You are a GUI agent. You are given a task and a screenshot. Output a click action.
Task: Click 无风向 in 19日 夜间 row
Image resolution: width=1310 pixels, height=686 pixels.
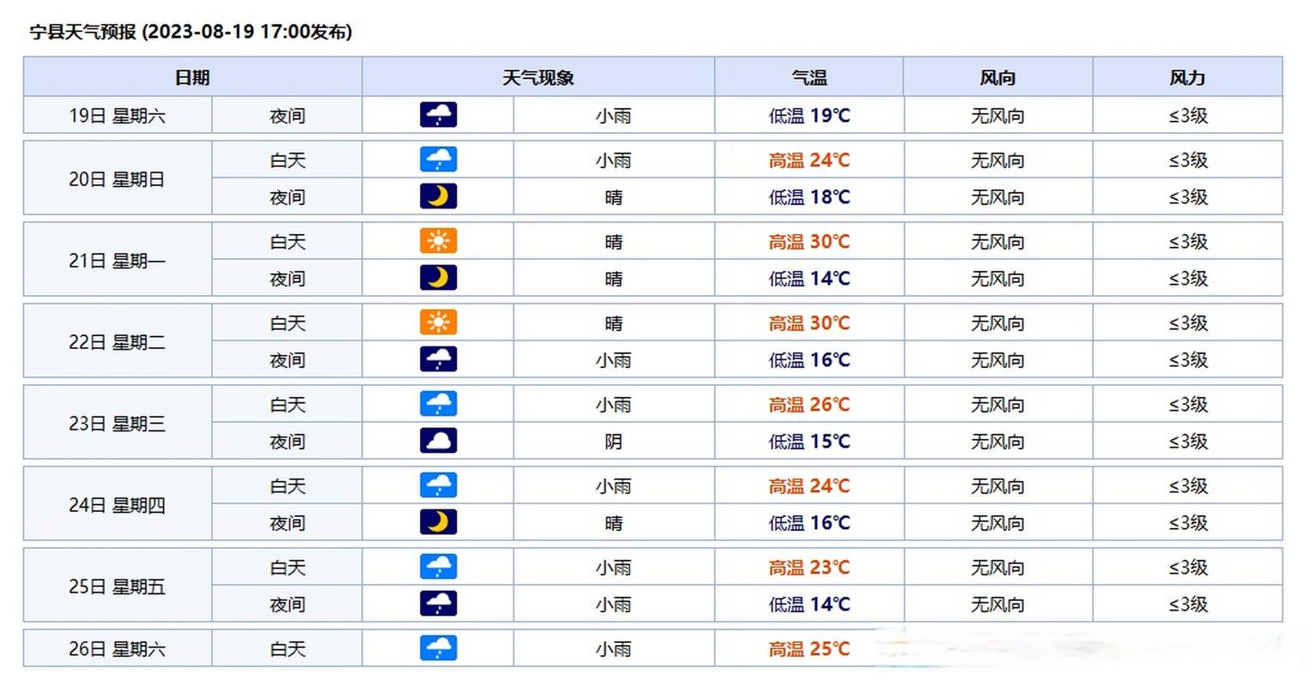click(998, 116)
